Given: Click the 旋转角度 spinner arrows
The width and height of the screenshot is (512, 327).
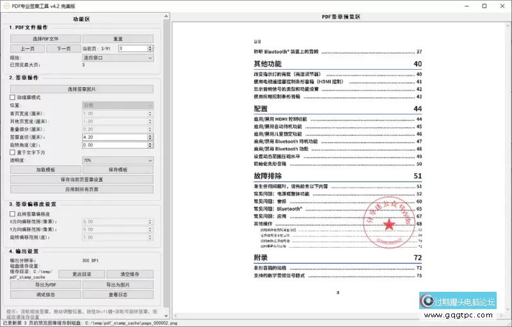Looking at the screenshot, I should [x=150, y=145].
